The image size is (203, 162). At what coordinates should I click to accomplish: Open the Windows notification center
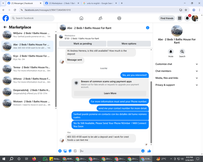pyautogui.click(x=198, y=159)
